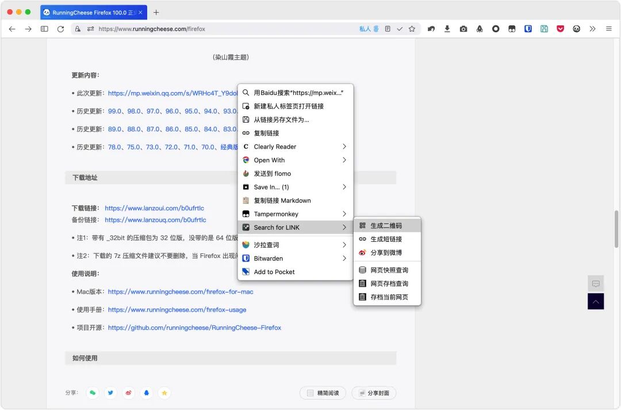Open site permissions icon in address bar
Screen dimensions: 621x410
91,29
